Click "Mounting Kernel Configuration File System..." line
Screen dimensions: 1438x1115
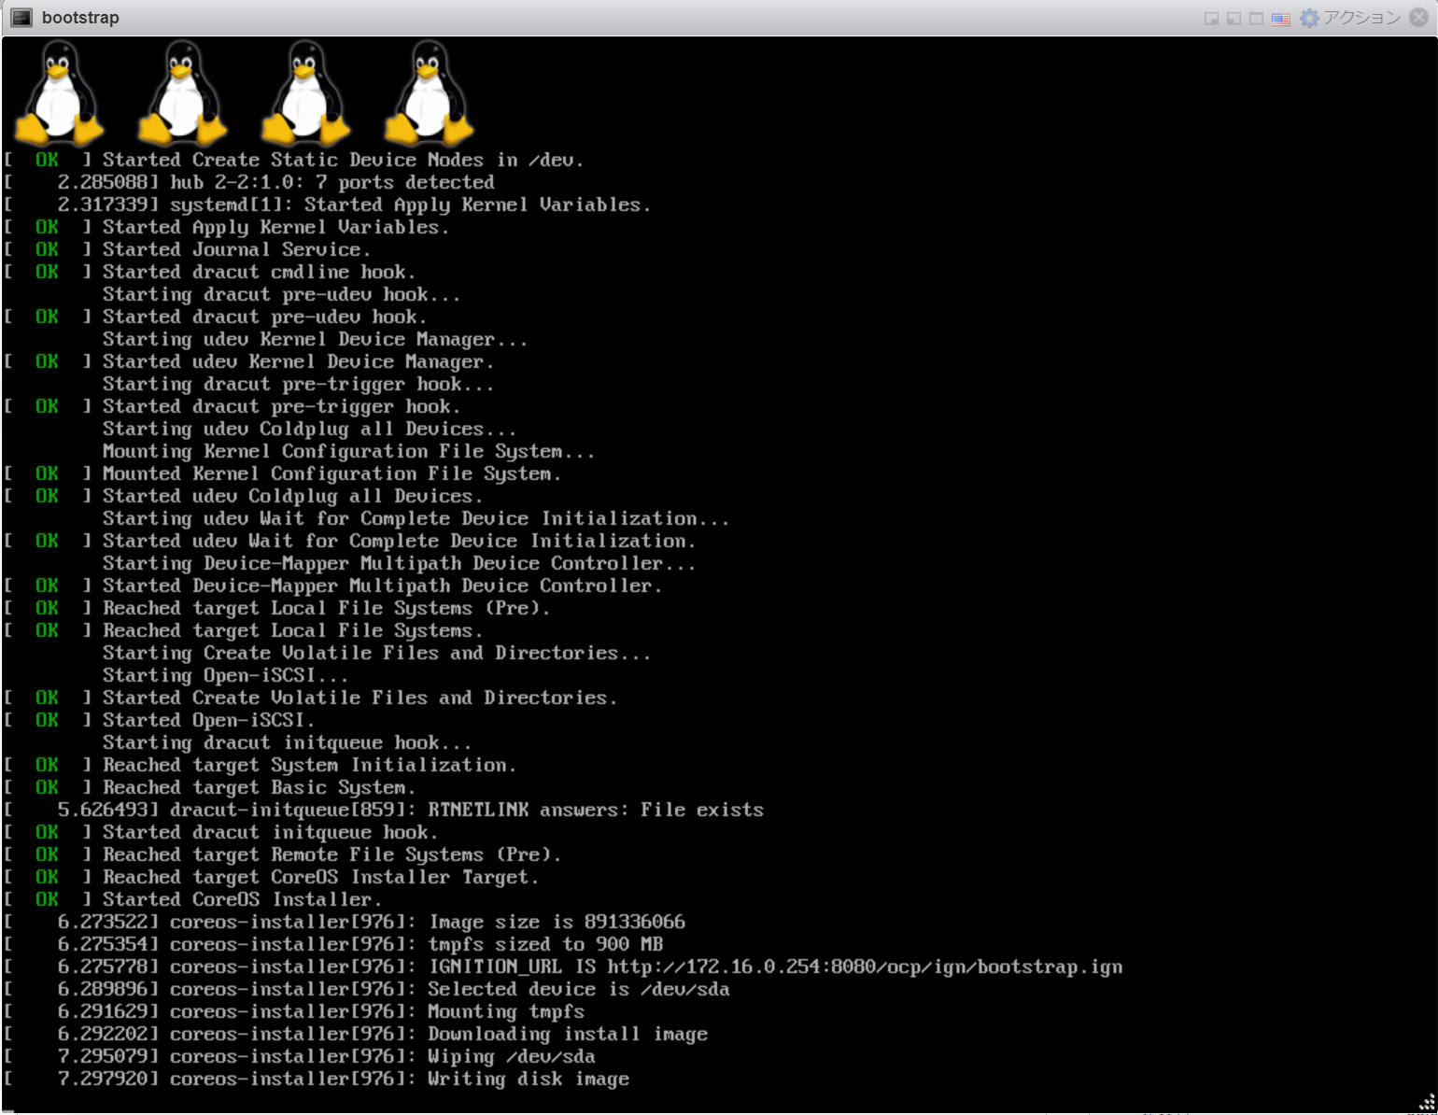348,451
